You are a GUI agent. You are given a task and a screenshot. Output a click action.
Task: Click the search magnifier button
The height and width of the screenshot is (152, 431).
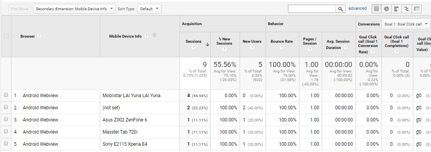340,9
